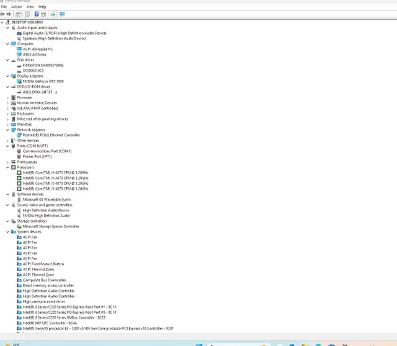Click the Firmware category icon

click(14, 97)
